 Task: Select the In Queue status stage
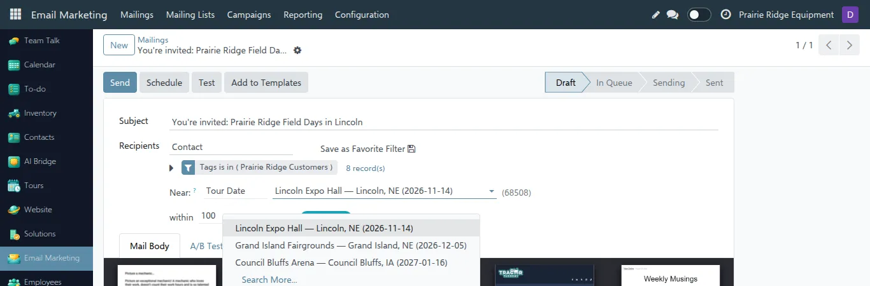(614, 83)
